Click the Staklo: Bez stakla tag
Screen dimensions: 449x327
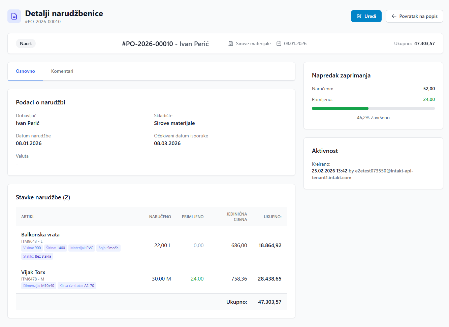[x=37, y=256]
